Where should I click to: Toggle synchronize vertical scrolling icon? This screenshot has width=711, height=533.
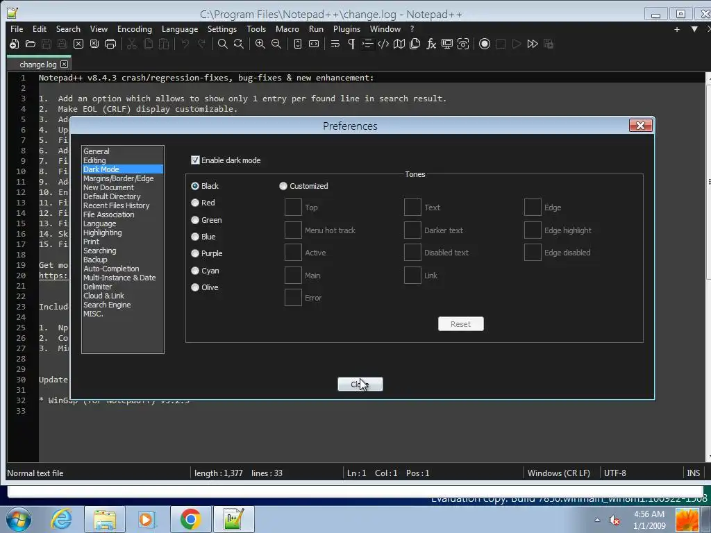pos(297,44)
